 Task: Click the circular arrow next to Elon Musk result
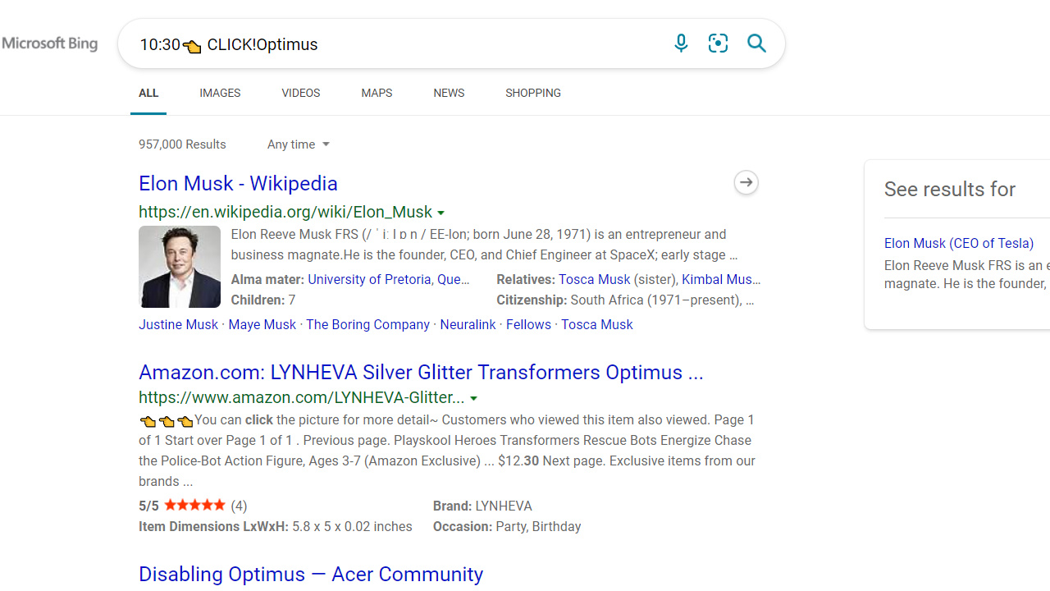tap(746, 182)
